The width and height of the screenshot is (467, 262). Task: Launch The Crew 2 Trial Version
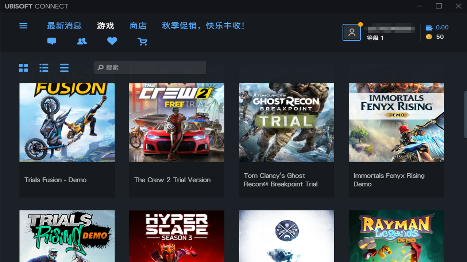[x=177, y=122]
